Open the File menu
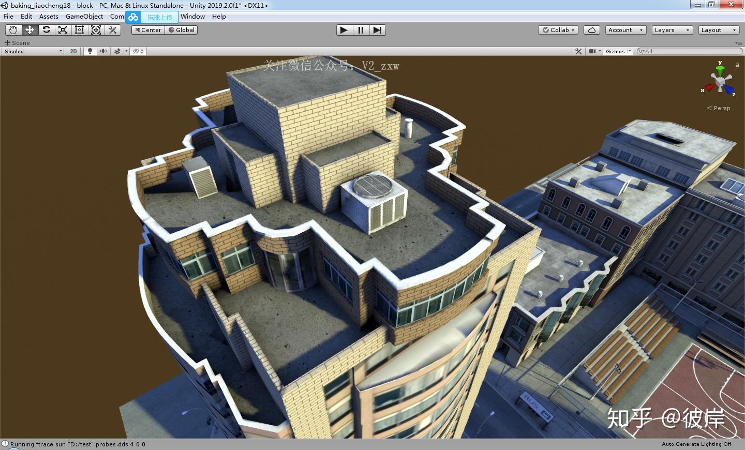 pos(9,17)
